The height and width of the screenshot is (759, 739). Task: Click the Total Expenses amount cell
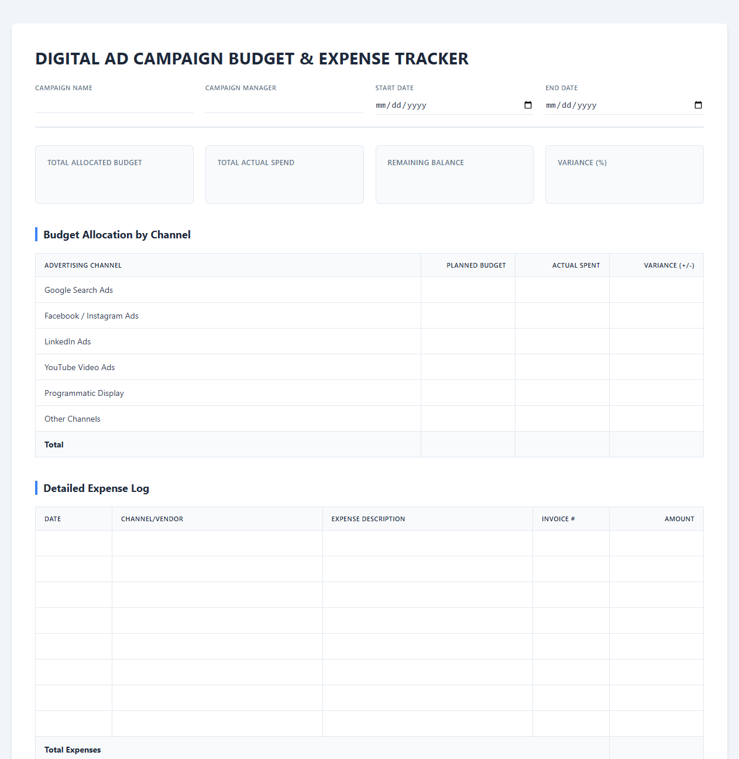click(x=656, y=748)
